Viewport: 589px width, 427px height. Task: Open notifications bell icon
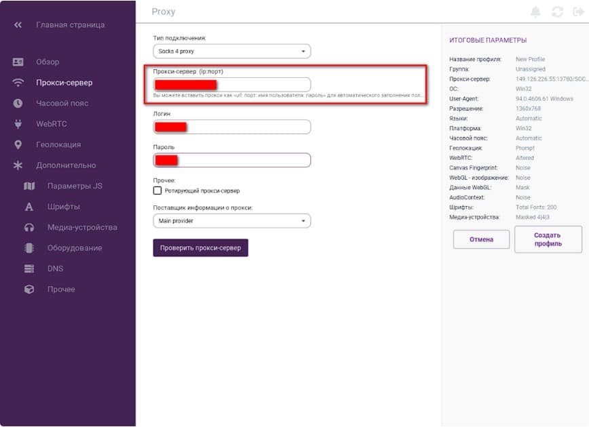point(536,12)
